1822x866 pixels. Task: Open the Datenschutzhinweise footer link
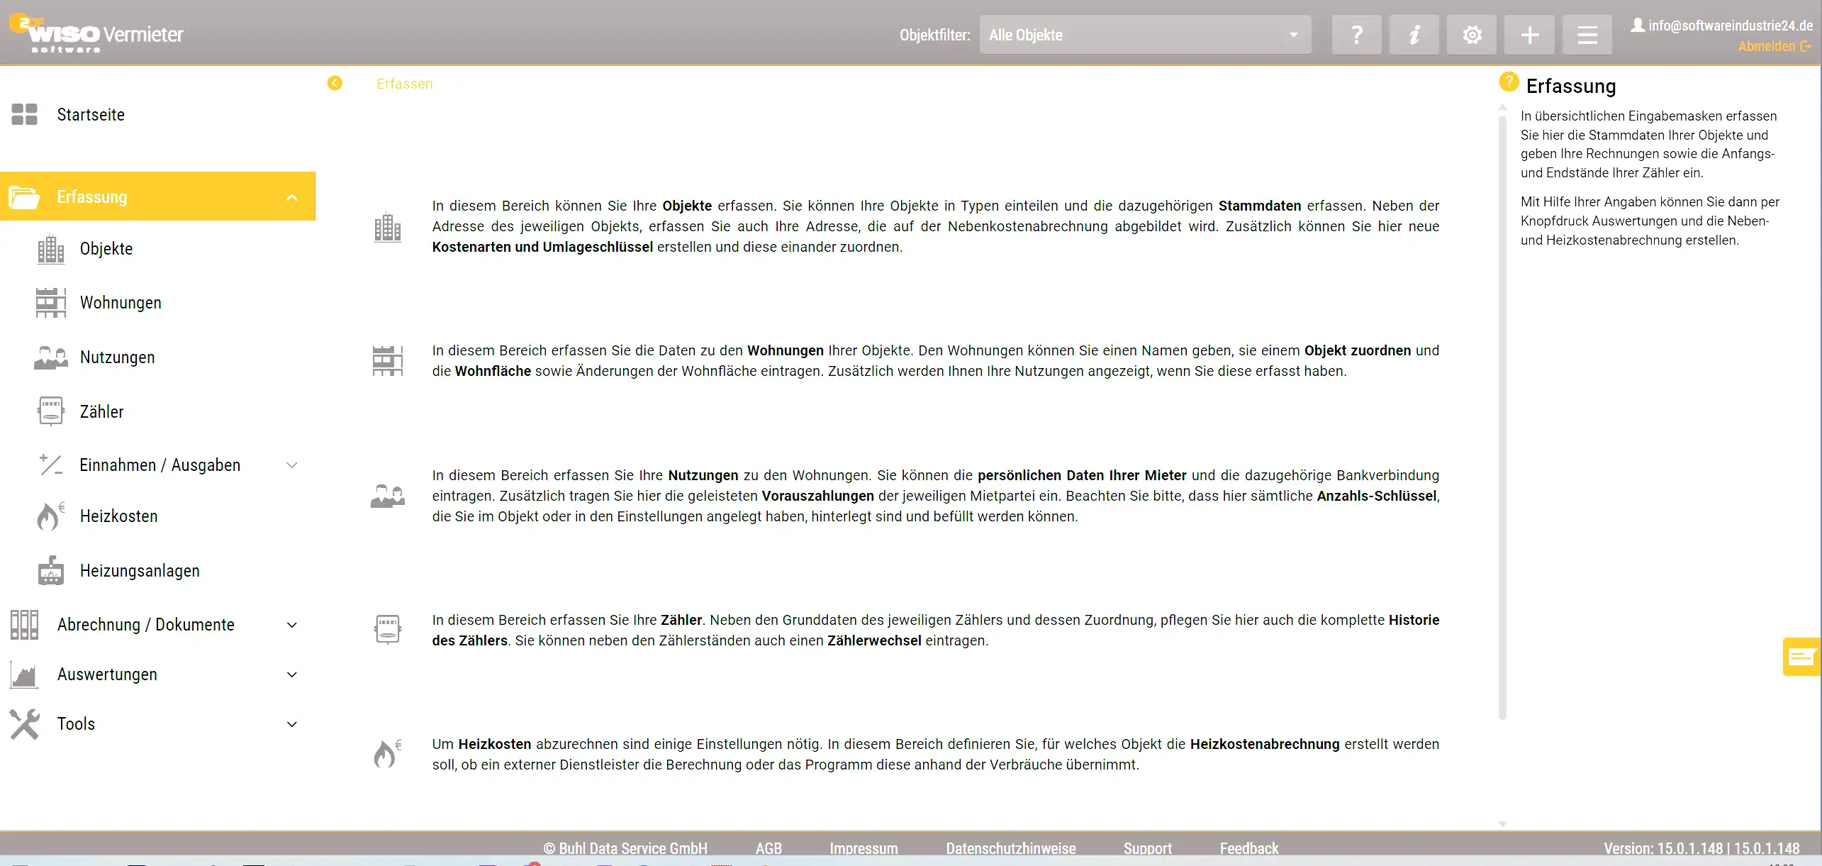1010,848
